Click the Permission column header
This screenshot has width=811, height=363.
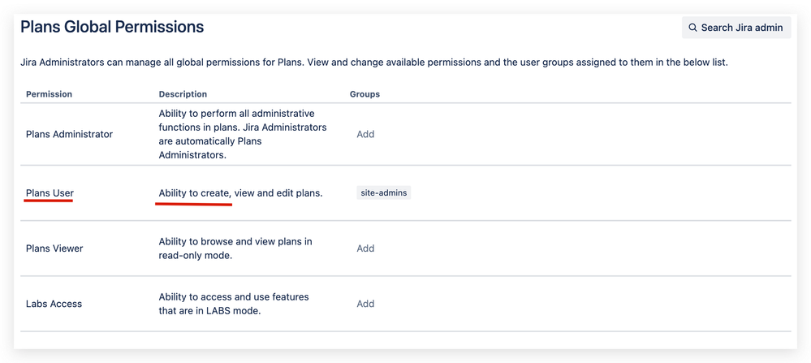coord(49,94)
